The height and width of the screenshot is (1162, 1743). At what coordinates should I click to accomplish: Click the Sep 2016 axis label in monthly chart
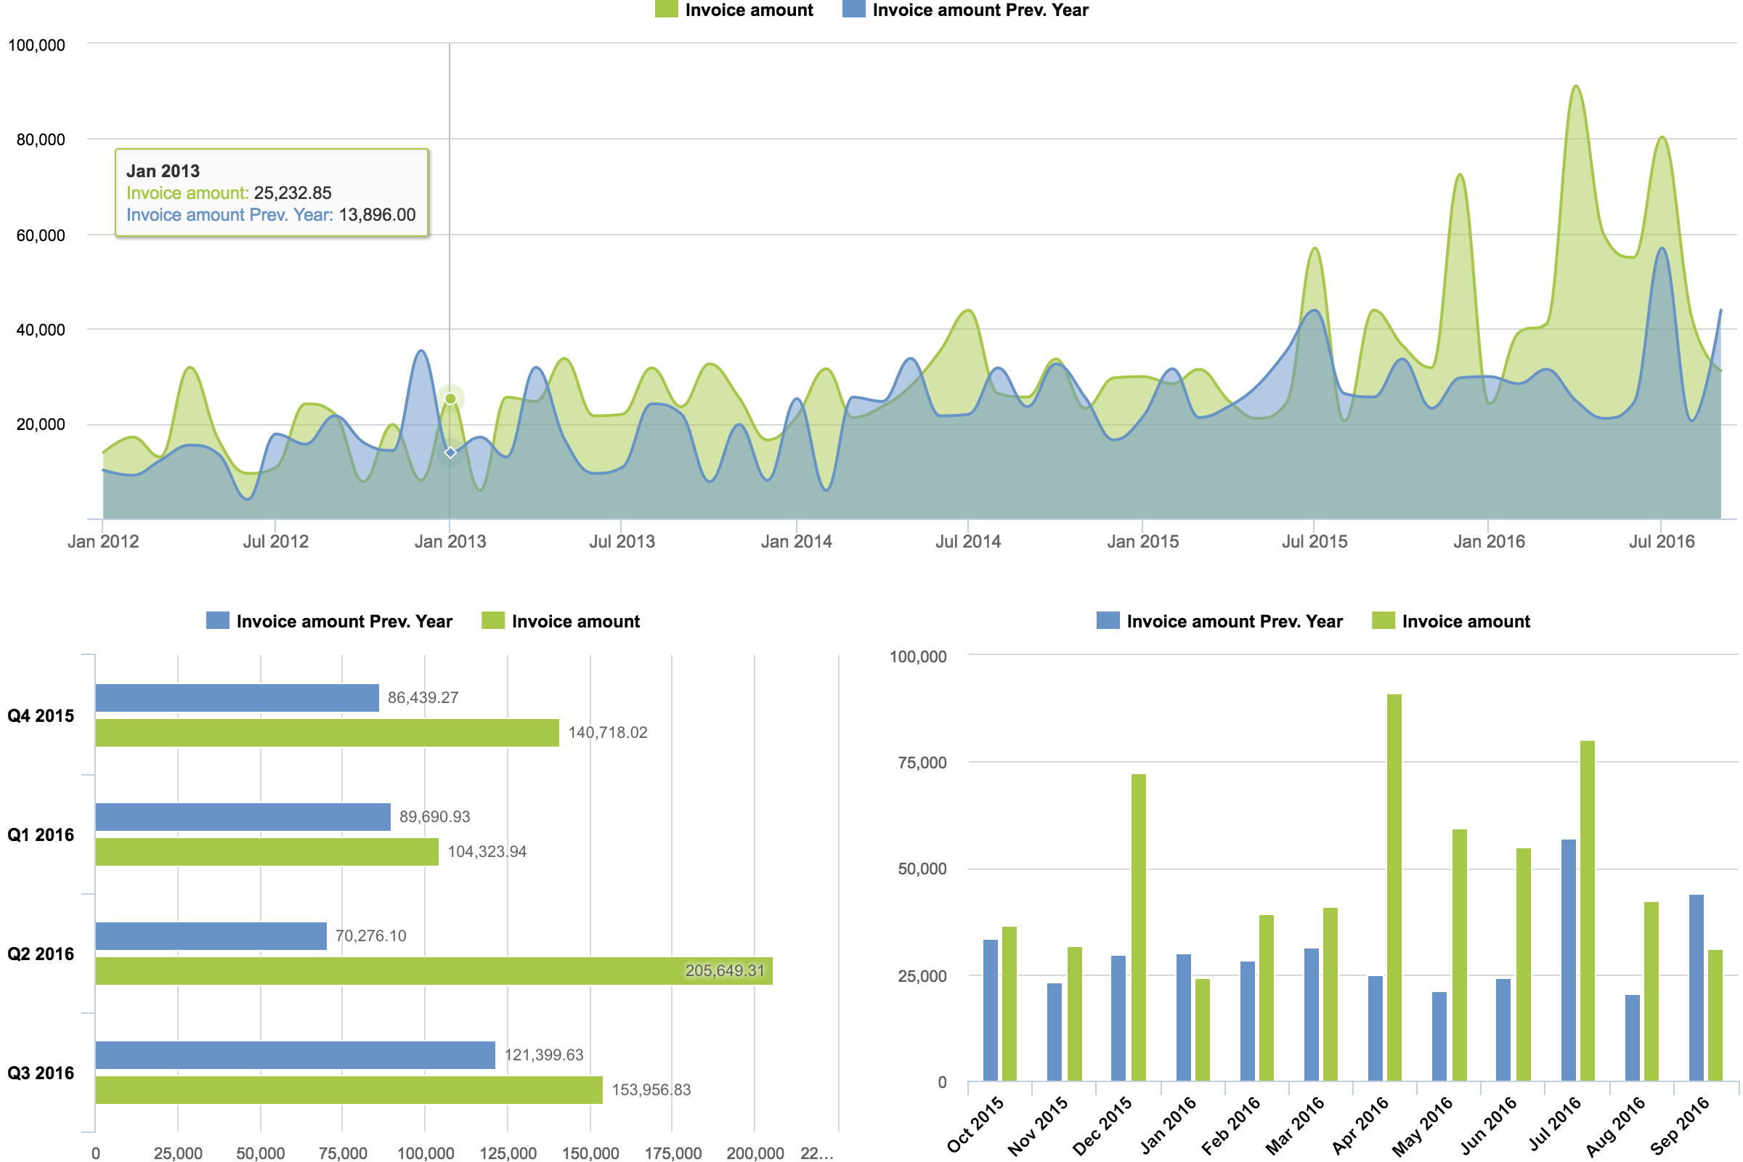tap(1679, 1125)
